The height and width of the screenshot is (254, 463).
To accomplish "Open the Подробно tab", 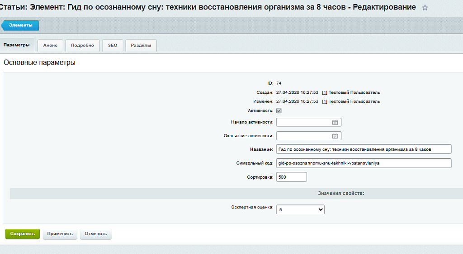I will (82, 46).
